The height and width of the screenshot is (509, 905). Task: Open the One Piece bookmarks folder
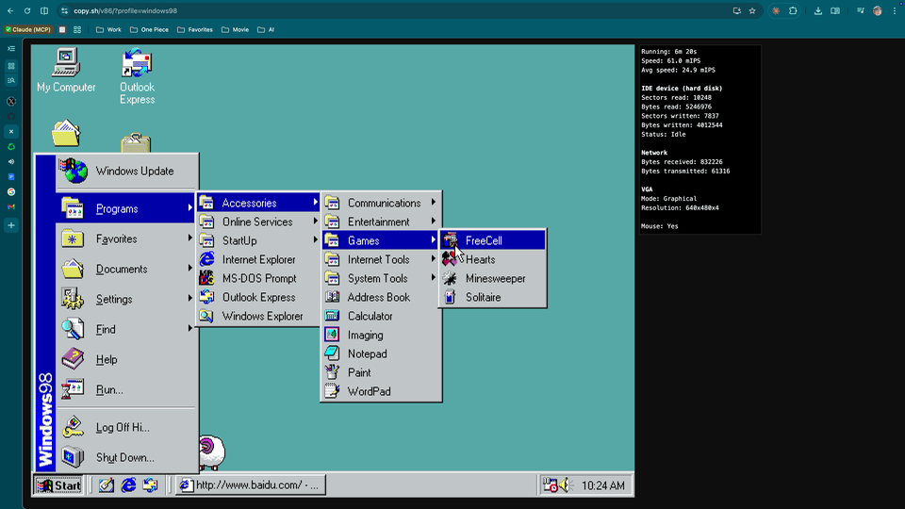click(149, 29)
